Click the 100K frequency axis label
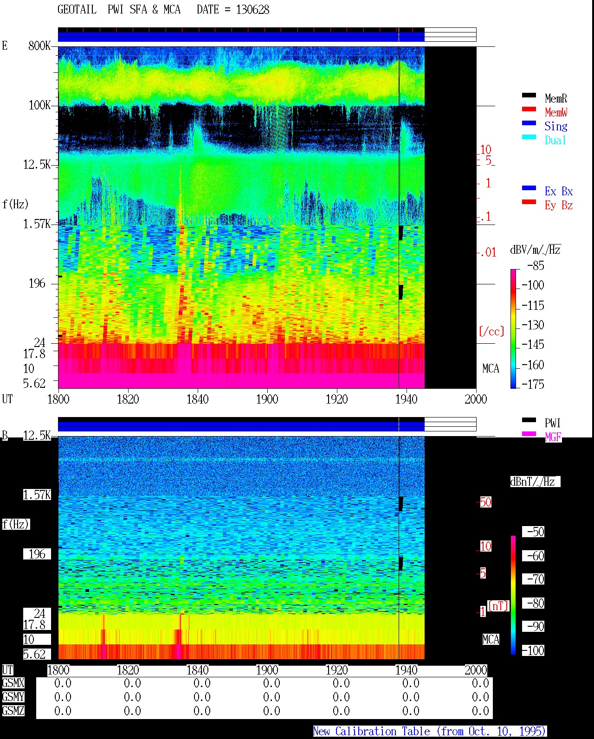 point(39,105)
